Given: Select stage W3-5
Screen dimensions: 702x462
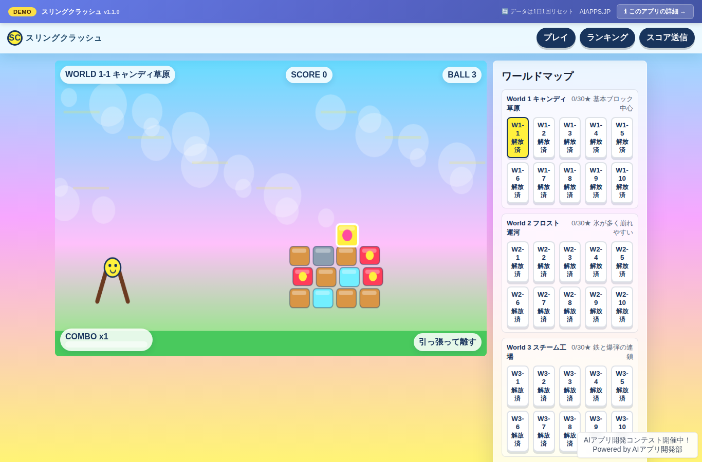Looking at the screenshot, I should pos(622,386).
